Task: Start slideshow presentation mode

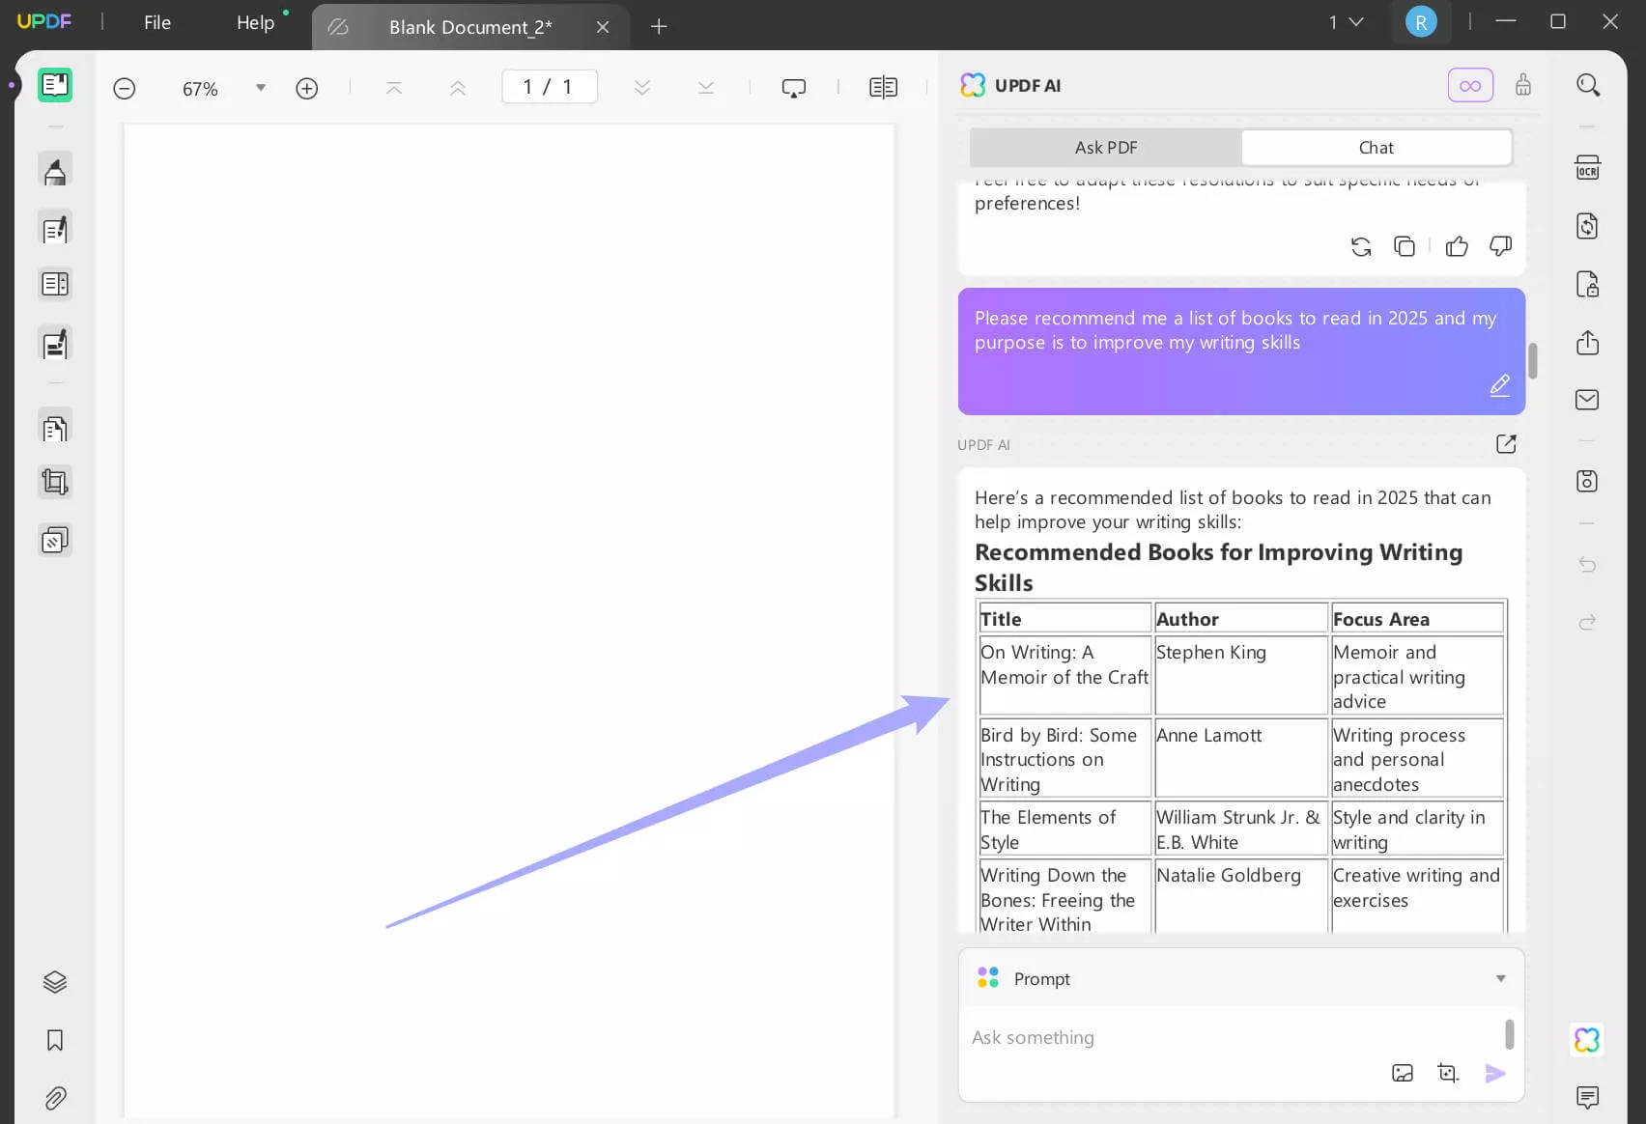Action: click(794, 89)
